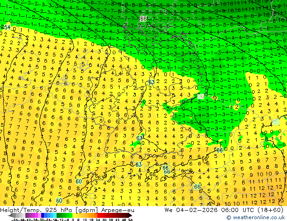
Task: Open the weatheronline.co.uk copyright link
Action: point(256,217)
